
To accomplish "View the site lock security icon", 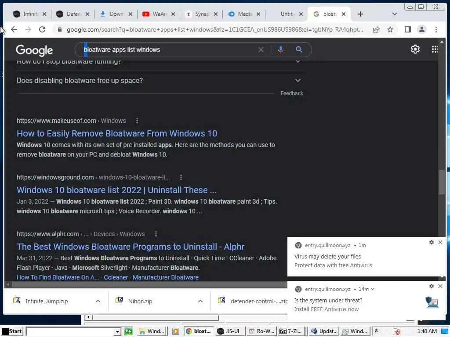I will click(59, 29).
